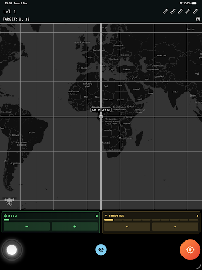Open the help question mark icon
Screen dimensions: 202x270
tap(198, 19)
